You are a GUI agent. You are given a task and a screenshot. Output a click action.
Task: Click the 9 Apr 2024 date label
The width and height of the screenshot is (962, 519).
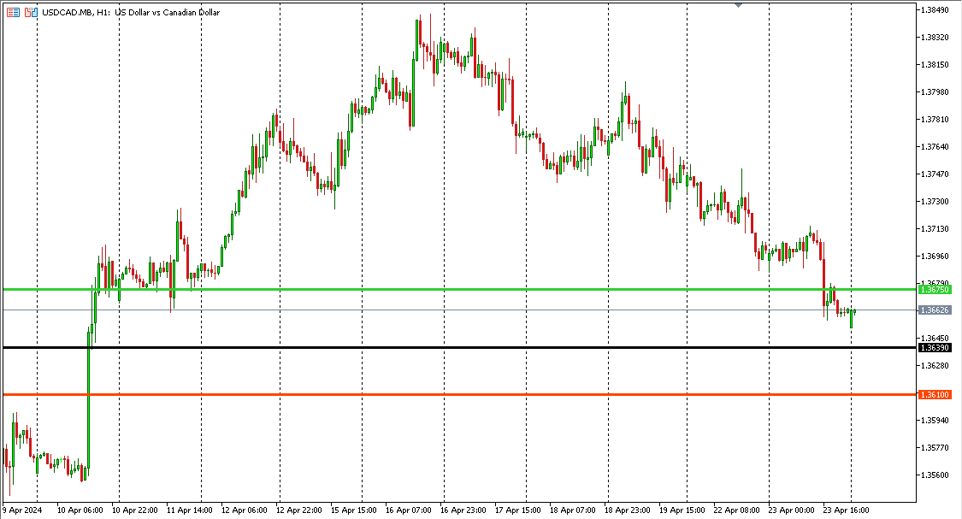click(x=23, y=510)
